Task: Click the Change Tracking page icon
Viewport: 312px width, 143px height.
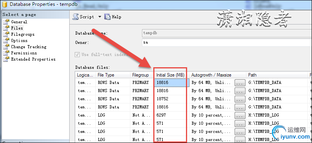Action: (x=6, y=47)
